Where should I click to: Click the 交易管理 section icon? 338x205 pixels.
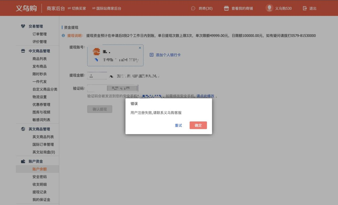(23, 26)
